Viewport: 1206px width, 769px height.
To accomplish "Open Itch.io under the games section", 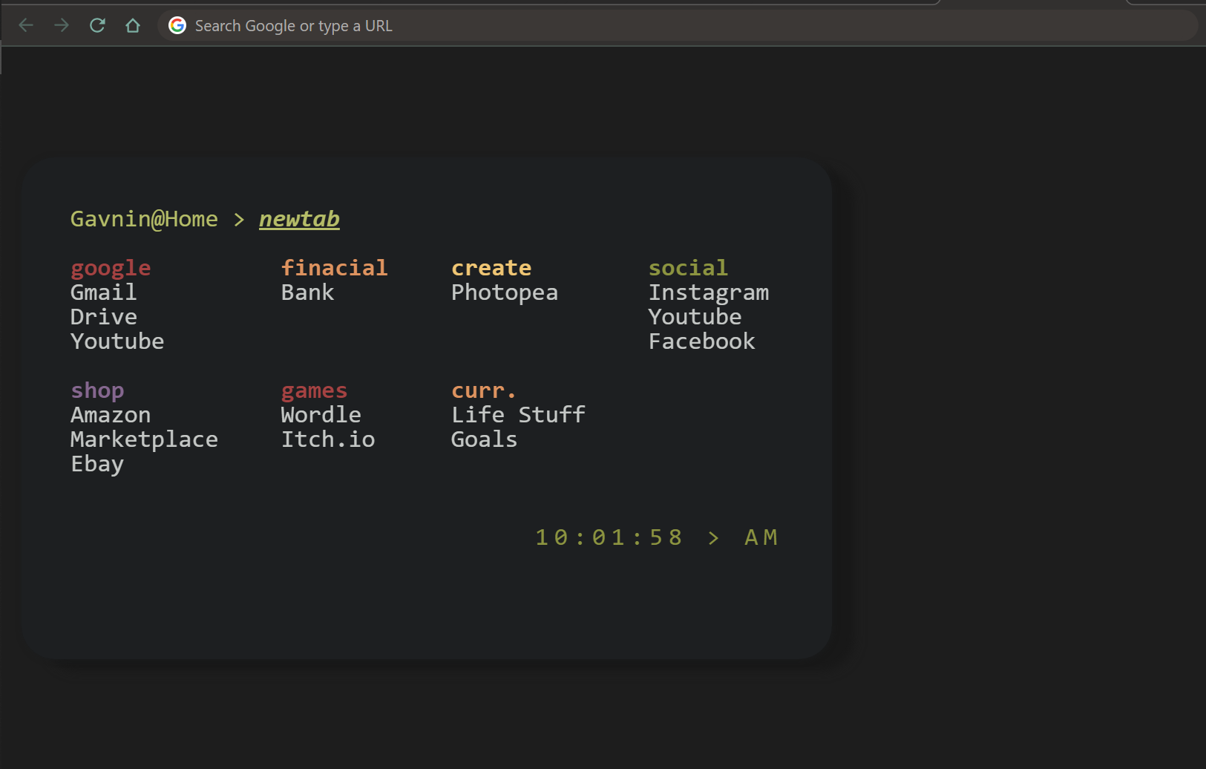I will [x=328, y=439].
